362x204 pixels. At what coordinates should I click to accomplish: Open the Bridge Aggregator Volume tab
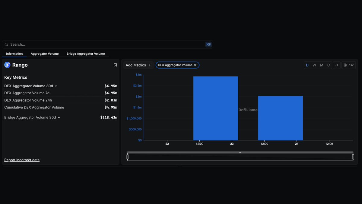[x=86, y=54]
